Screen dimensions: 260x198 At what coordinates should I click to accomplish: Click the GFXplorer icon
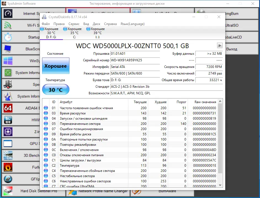click(8, 179)
